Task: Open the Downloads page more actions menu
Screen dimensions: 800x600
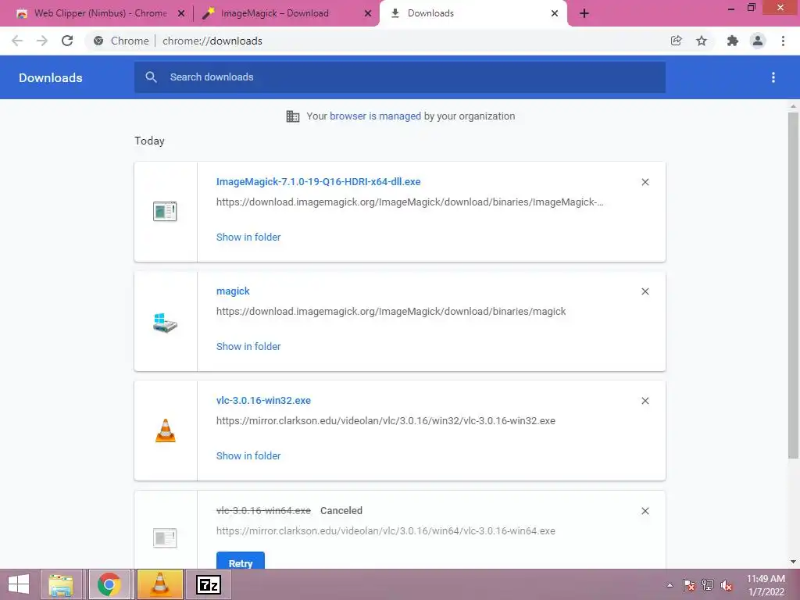Action: pos(773,77)
